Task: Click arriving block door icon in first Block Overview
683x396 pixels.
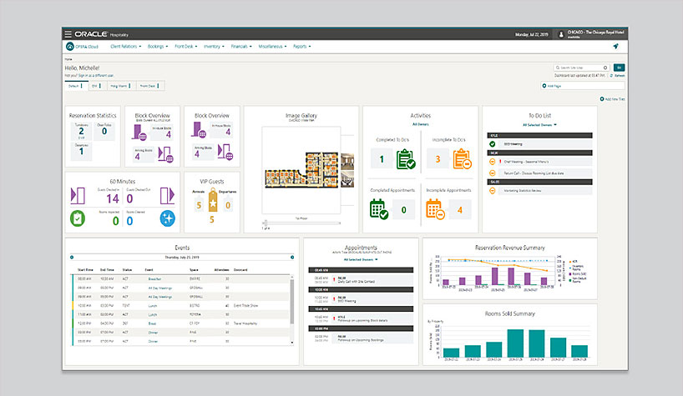Action: (165, 154)
